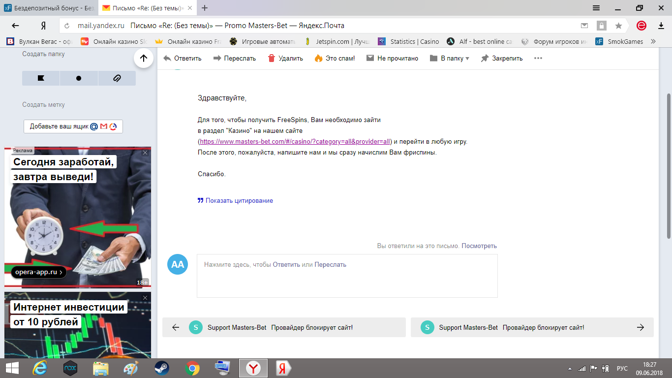Expand the bookmarks bar overflow chevron

653,41
